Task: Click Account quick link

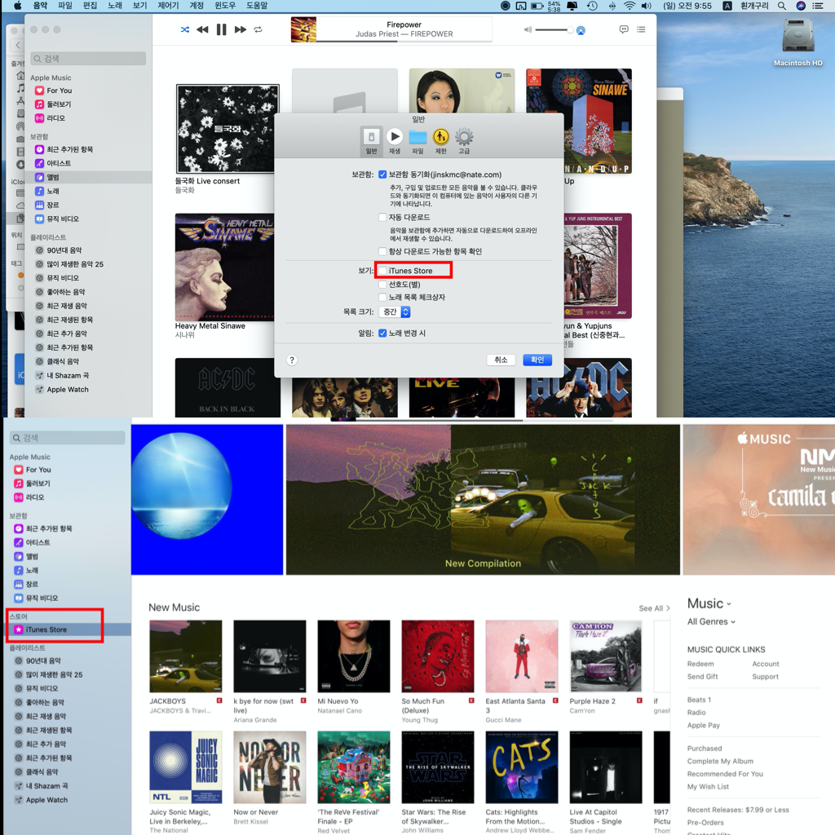Action: point(765,664)
